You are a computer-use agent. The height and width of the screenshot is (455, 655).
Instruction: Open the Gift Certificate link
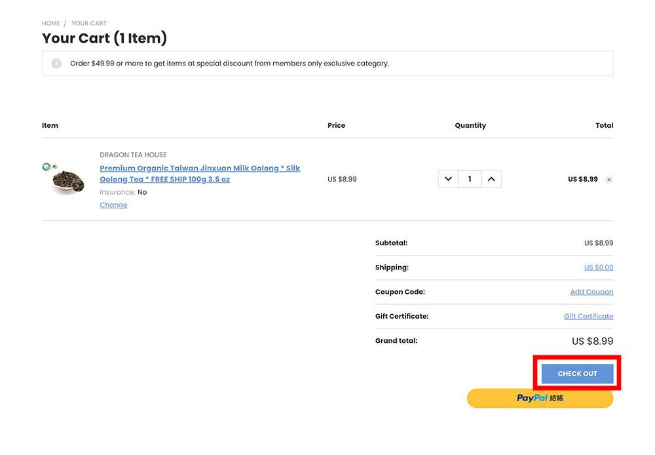click(588, 316)
